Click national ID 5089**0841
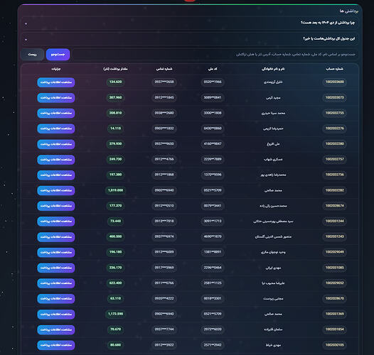Screen dimensions: 374x355 (213, 97)
